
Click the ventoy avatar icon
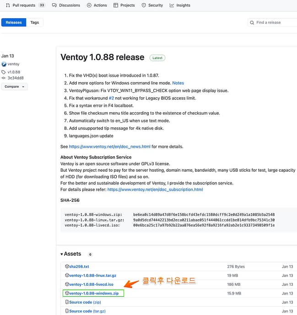[x=4, y=64]
